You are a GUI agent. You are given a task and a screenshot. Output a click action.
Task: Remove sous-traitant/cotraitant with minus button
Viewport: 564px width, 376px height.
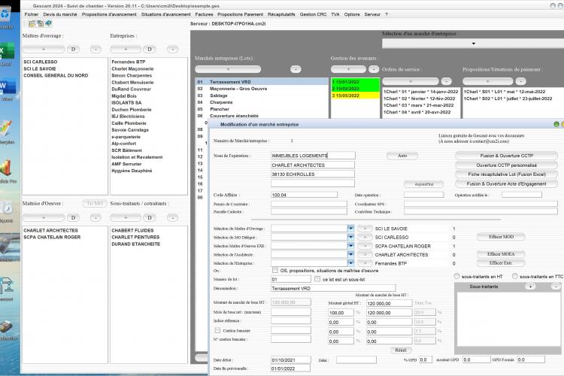click(173, 217)
